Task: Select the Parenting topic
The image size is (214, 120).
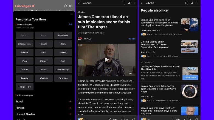Action: [x=63, y=78]
